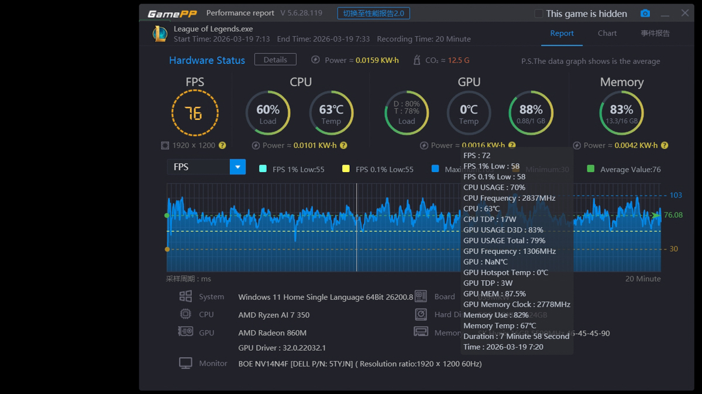
Task: Open the FPS metric dropdown arrow
Action: tap(238, 167)
